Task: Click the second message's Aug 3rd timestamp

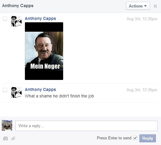Action: 142,90
